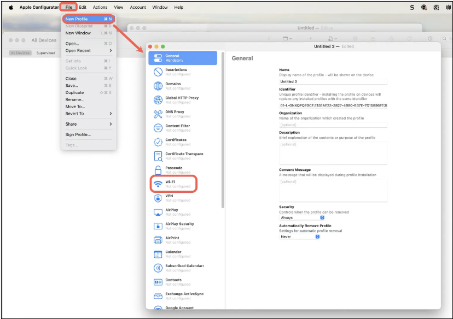Select the Restrictions payload icon
Screen dimensions: 453x319
(158, 72)
